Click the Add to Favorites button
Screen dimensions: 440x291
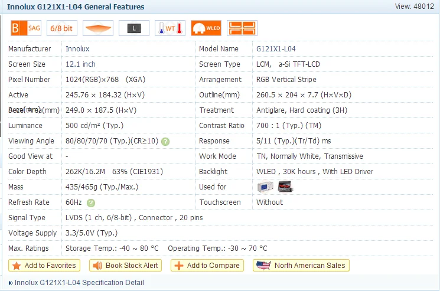[44, 266]
